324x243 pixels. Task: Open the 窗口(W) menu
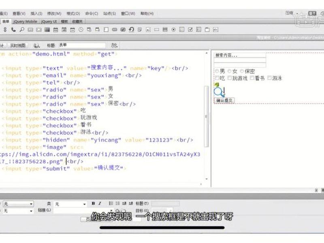[x=128, y=14]
